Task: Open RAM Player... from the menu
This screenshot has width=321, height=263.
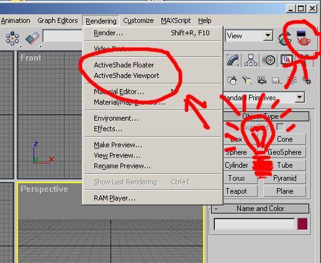Action: click(x=153, y=198)
